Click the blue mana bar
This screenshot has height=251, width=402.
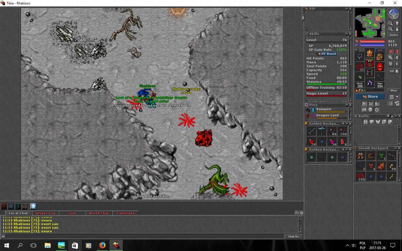(x=372, y=45)
